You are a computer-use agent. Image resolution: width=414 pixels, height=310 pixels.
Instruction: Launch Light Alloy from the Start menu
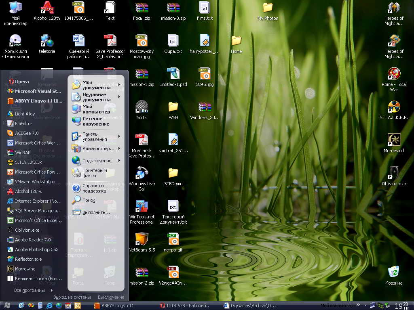click(21, 113)
